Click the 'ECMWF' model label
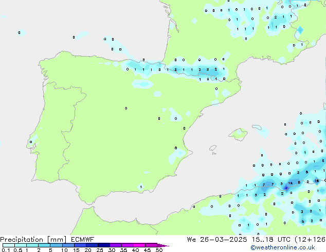Screen dimensions: 326x252 83,240
